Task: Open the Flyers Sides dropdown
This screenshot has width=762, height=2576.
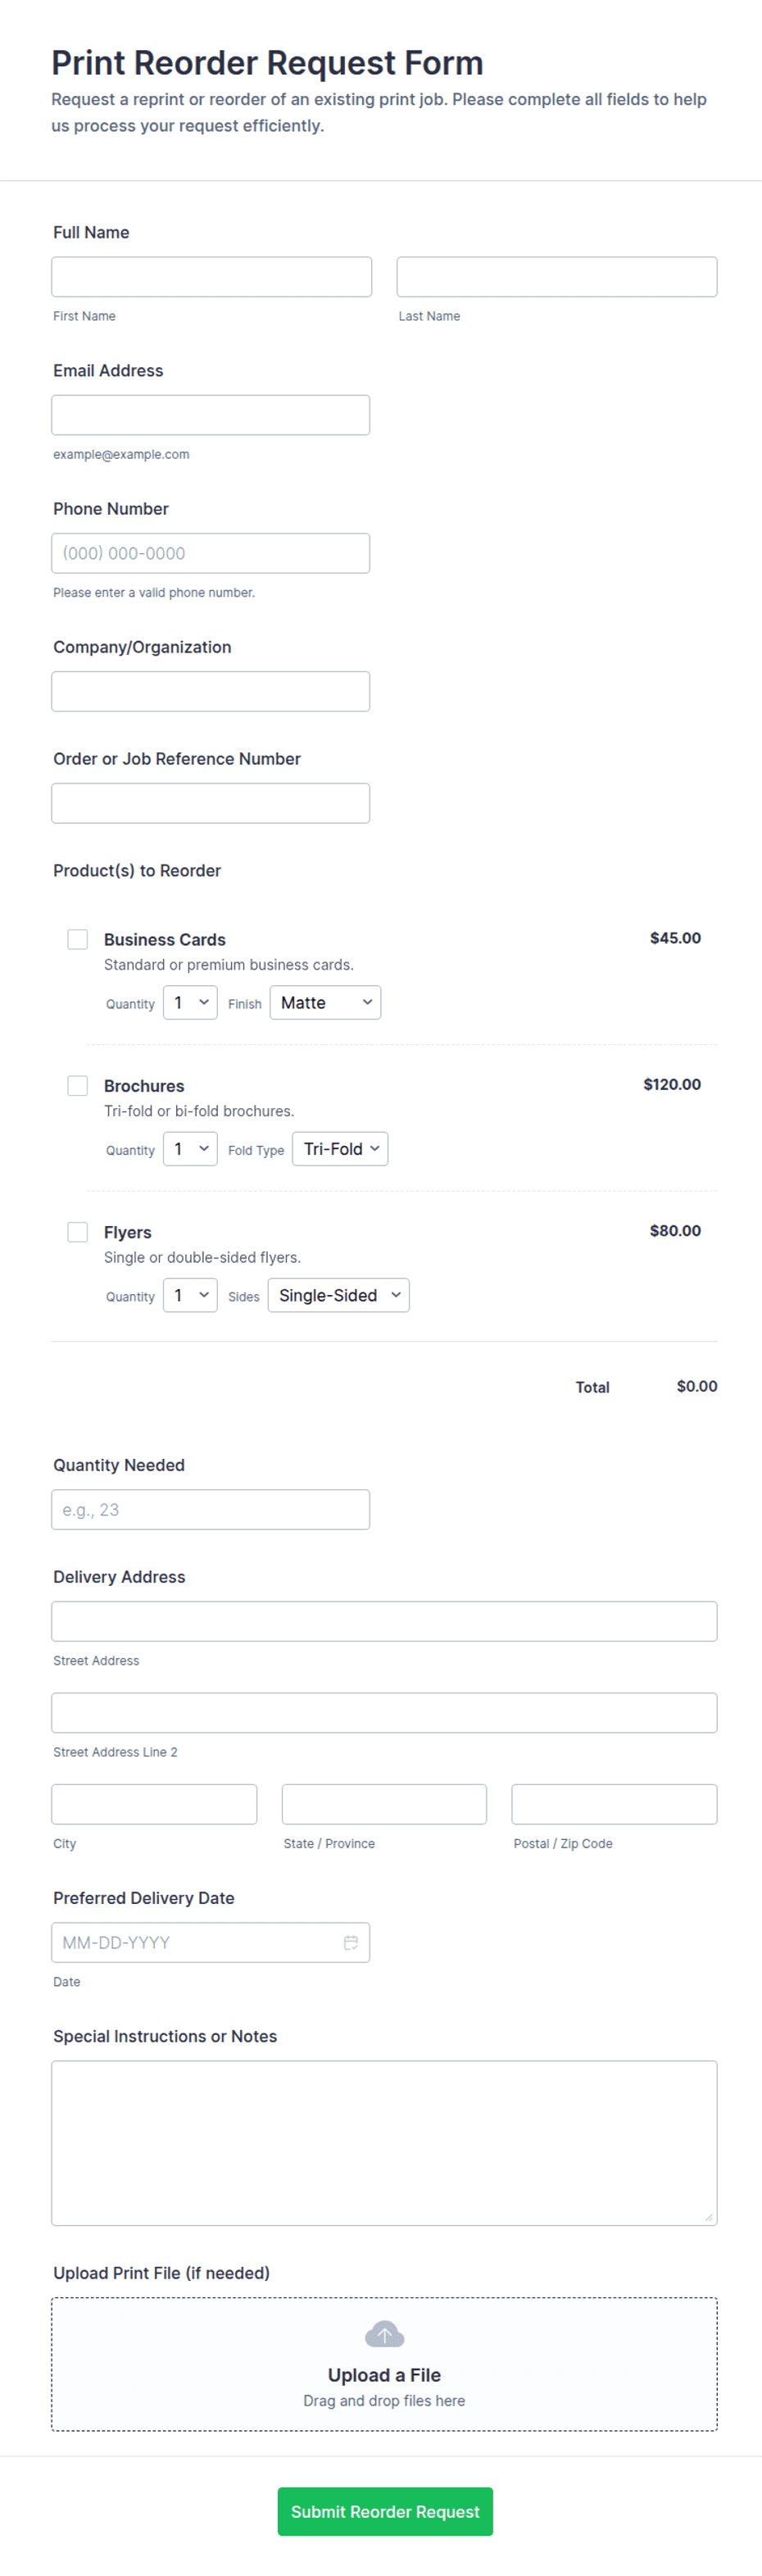Action: (x=338, y=1294)
